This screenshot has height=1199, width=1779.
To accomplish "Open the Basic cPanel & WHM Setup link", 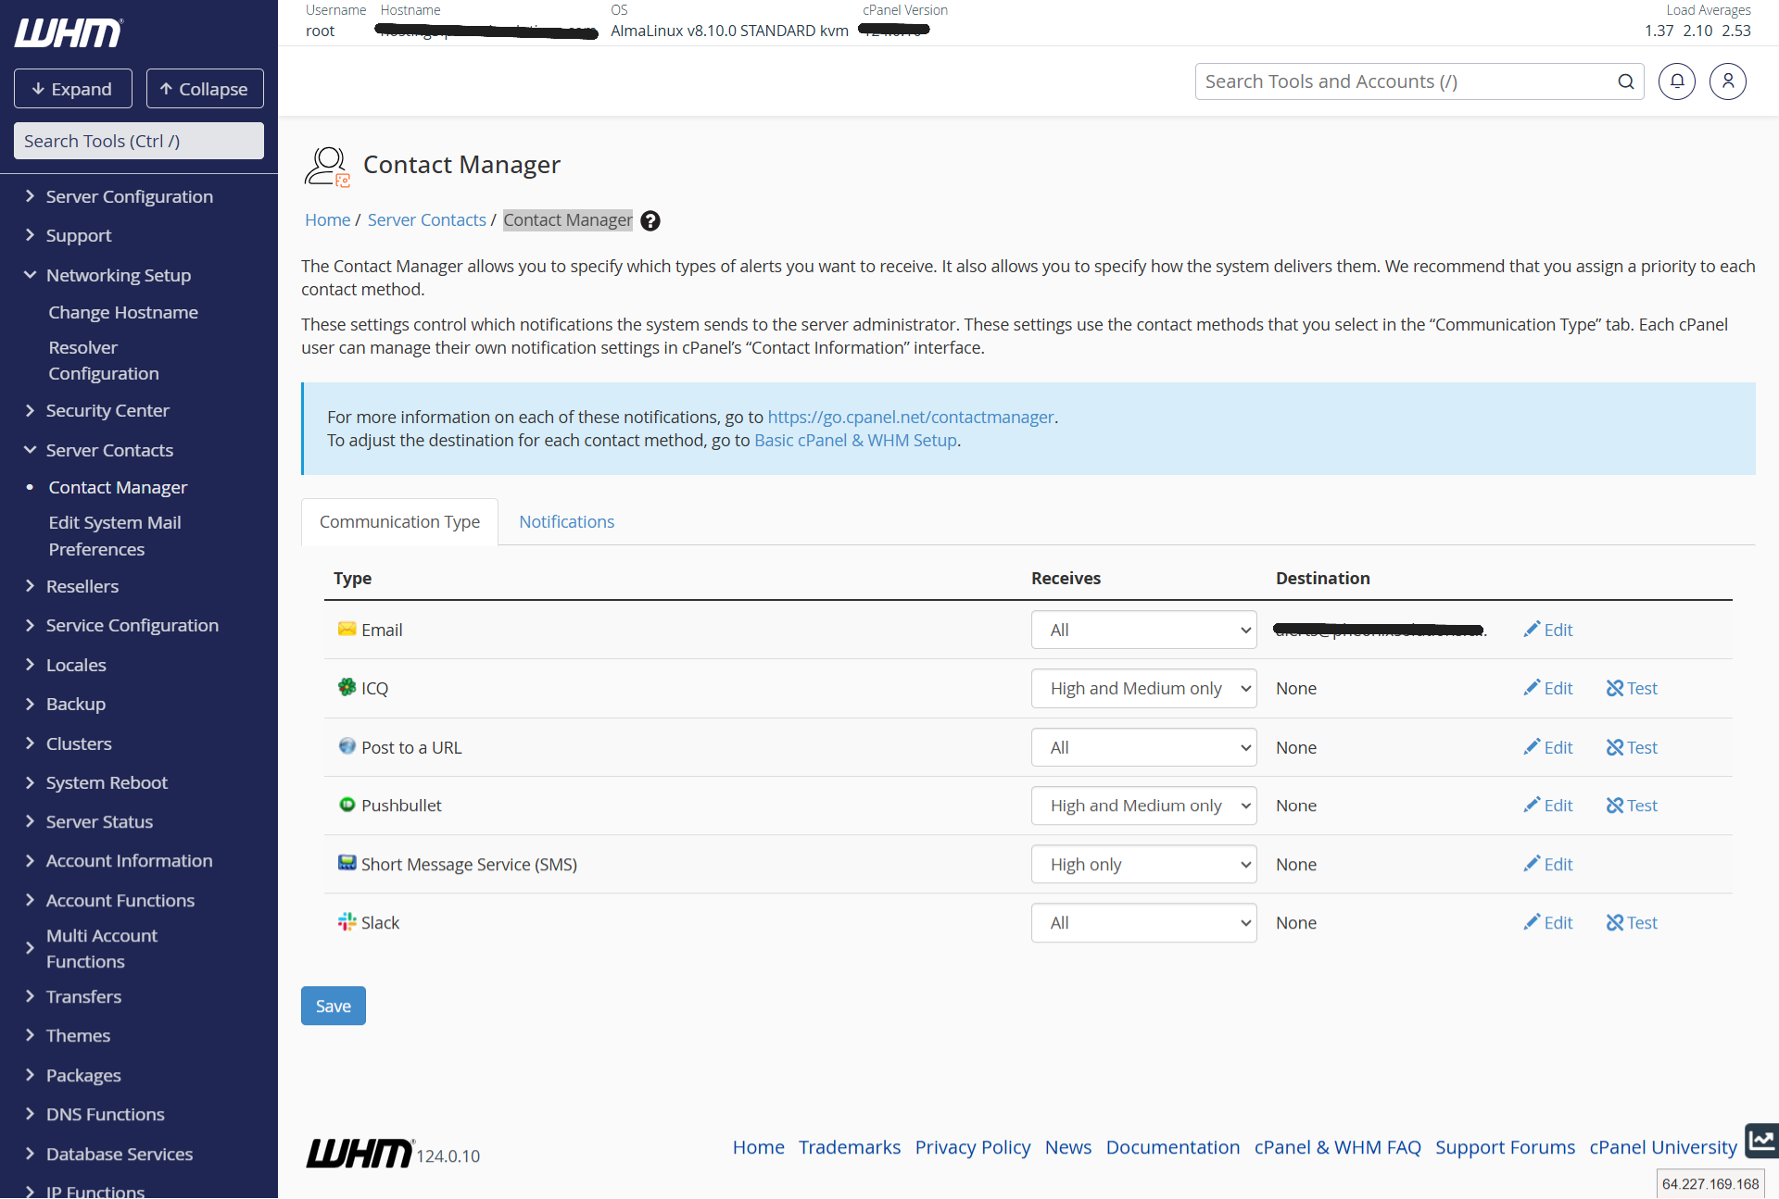I will 855,440.
